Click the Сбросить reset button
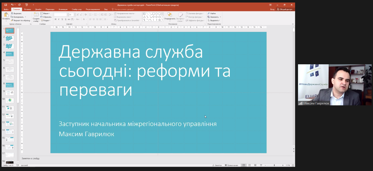373x171 pixels. 47,17
